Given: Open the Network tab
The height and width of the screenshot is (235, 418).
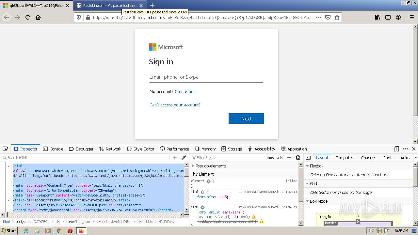Looking at the screenshot, I should coord(110,149).
